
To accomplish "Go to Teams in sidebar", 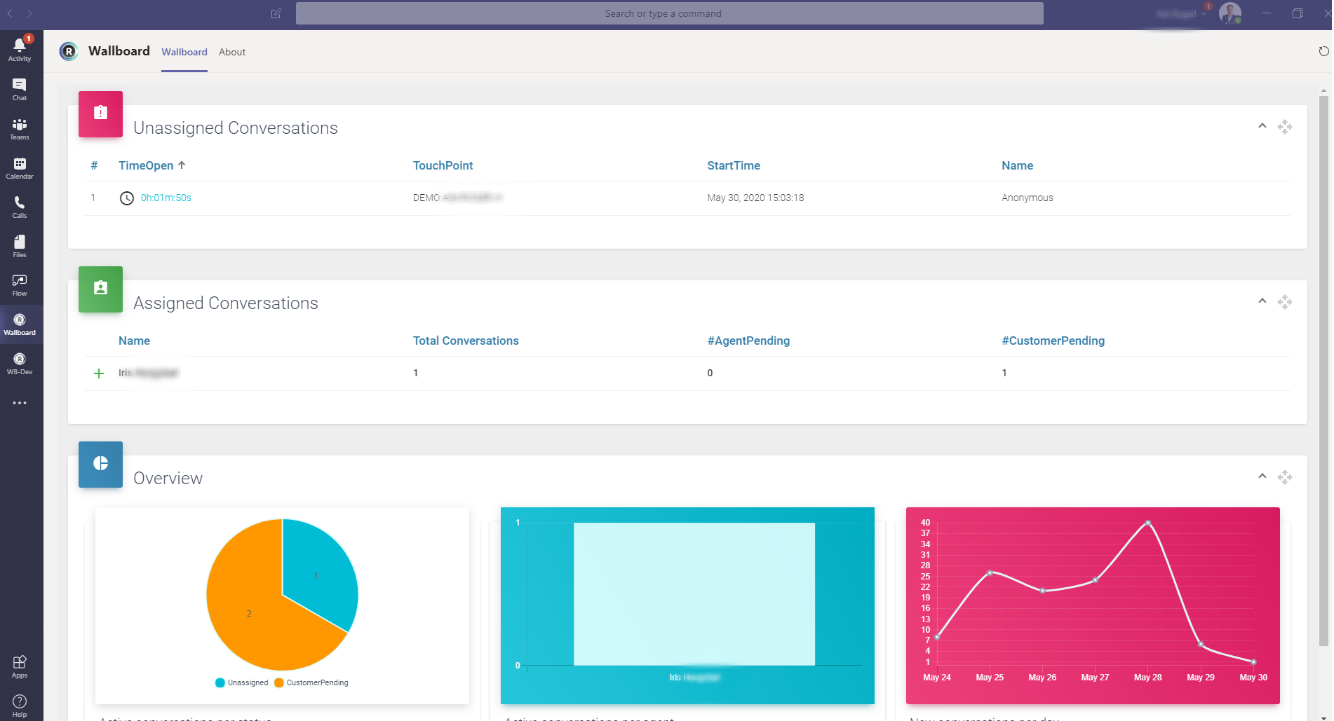I will [x=20, y=128].
